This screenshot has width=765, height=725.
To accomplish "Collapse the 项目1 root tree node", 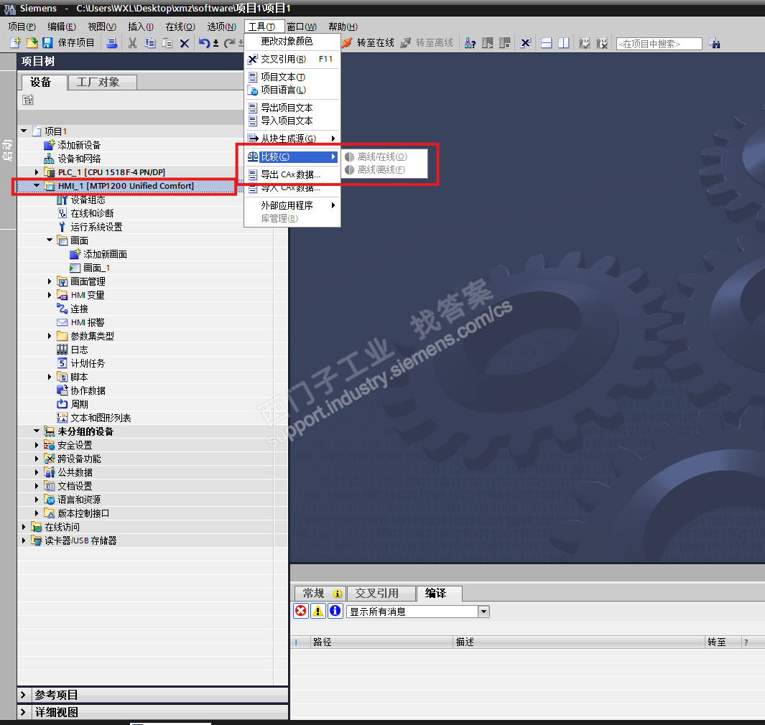I will [x=24, y=131].
